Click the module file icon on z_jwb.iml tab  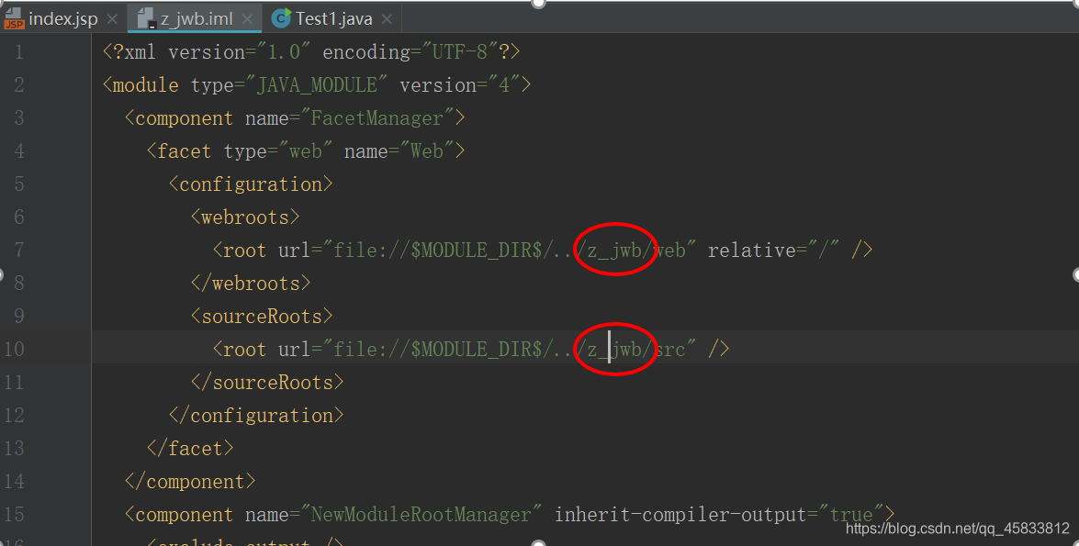(x=146, y=18)
